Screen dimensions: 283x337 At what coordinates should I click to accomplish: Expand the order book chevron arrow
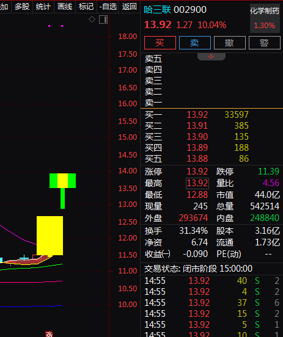pyautogui.click(x=211, y=56)
